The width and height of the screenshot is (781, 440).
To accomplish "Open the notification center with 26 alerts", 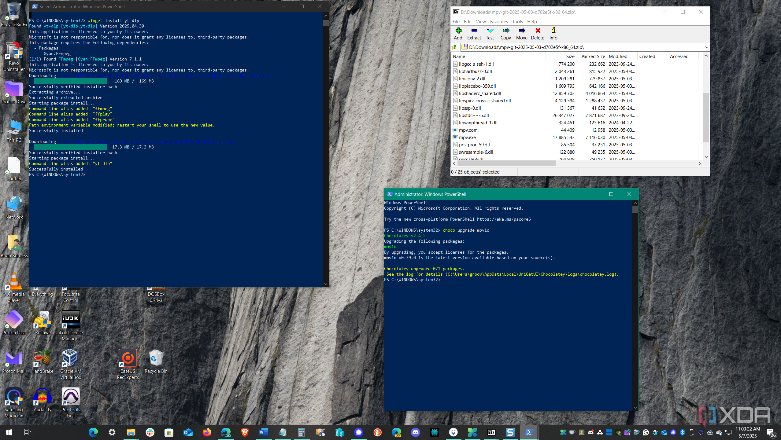I will (x=772, y=433).
